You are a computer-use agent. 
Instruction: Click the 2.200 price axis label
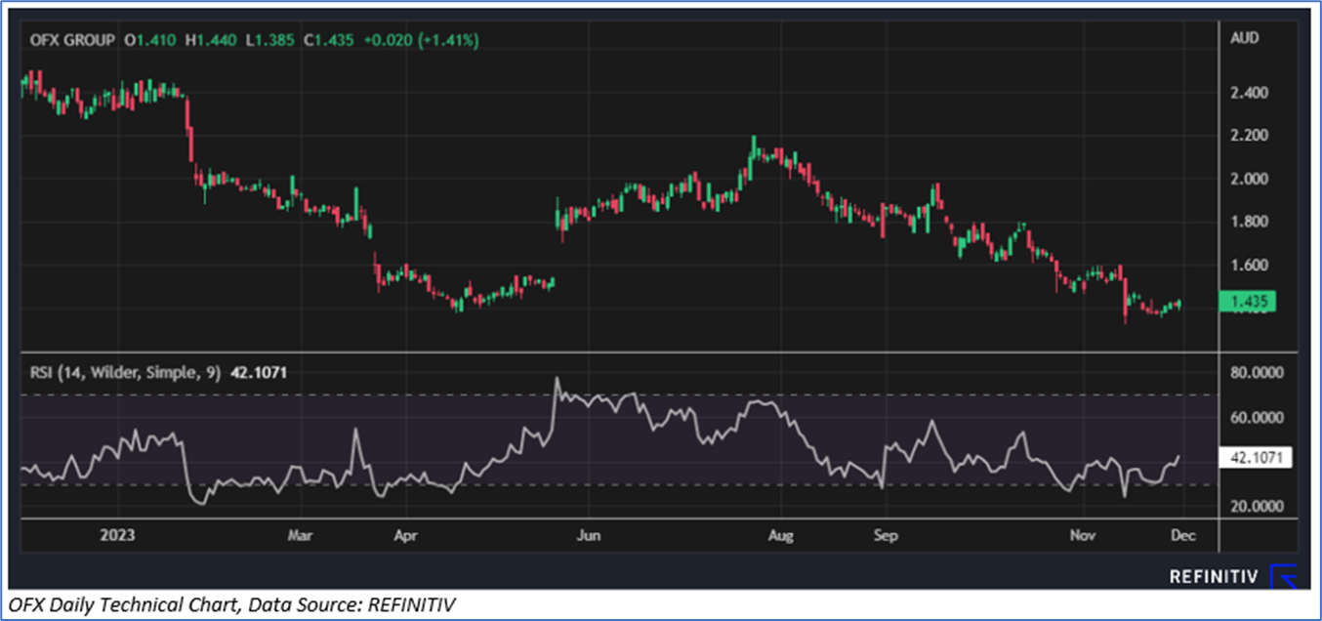1250,136
